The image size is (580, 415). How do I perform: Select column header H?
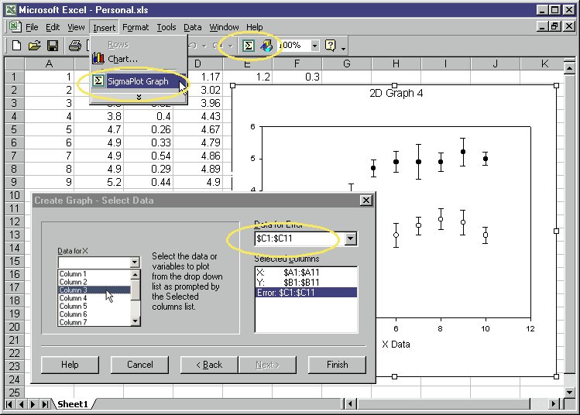tap(396, 63)
